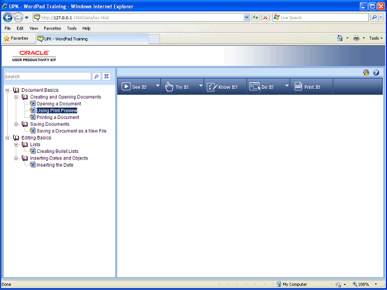
Task: Collapse Inserting Dates and Objects node
Action: [x=16, y=158]
